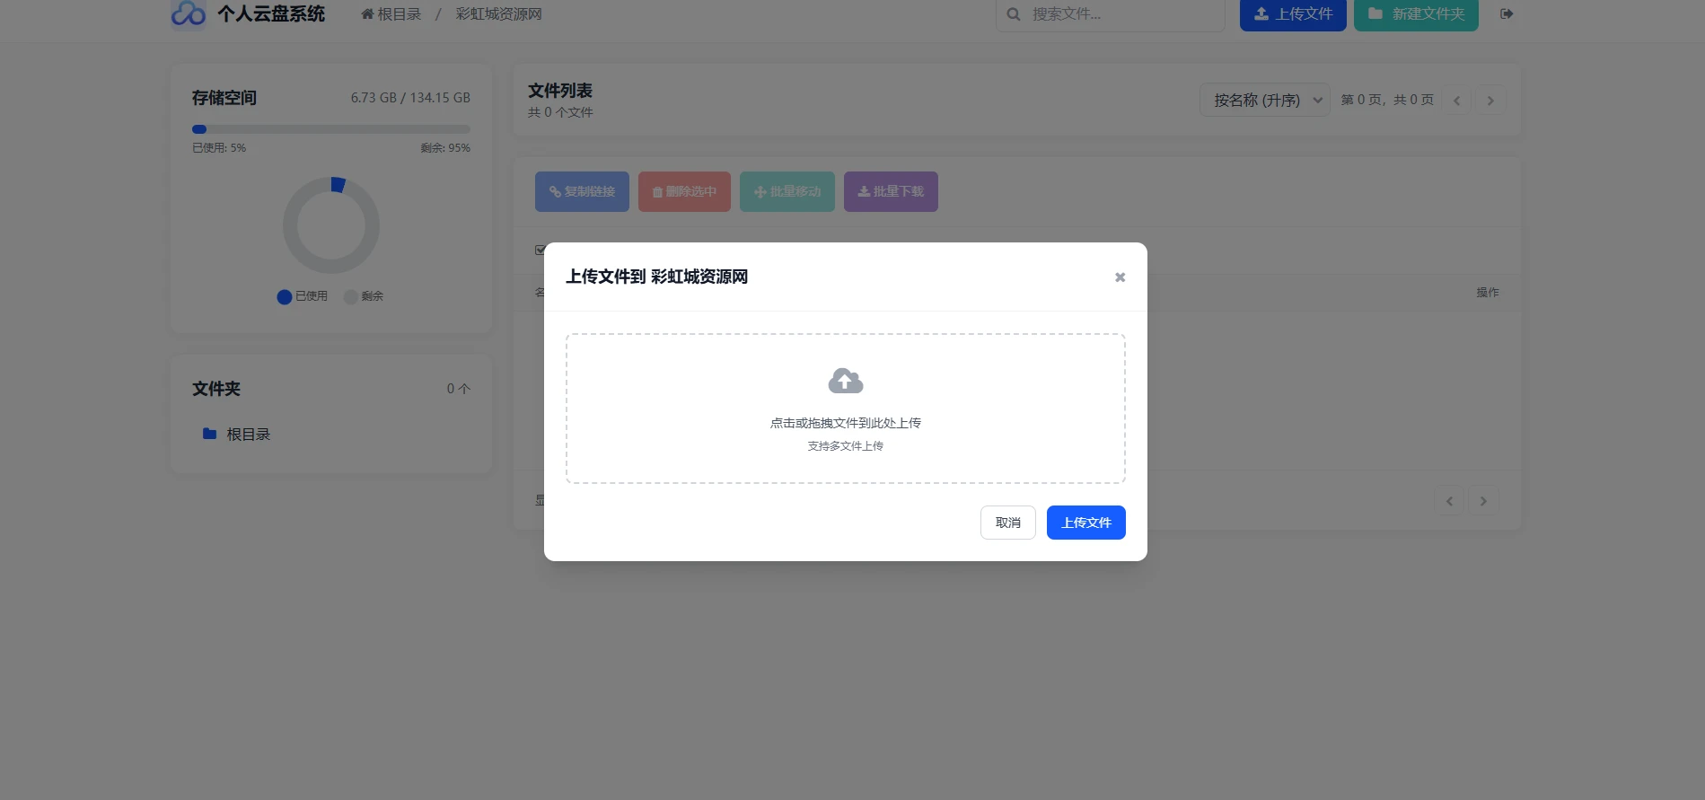
Task: Click the 新建文件夹 button in header
Action: pyautogui.click(x=1416, y=14)
